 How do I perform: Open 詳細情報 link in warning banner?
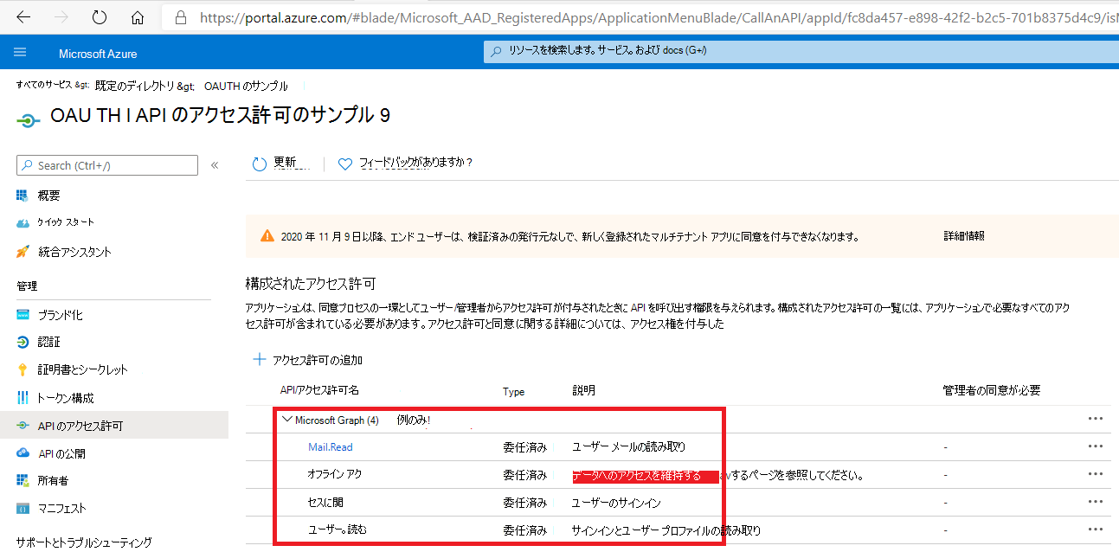pyautogui.click(x=964, y=236)
